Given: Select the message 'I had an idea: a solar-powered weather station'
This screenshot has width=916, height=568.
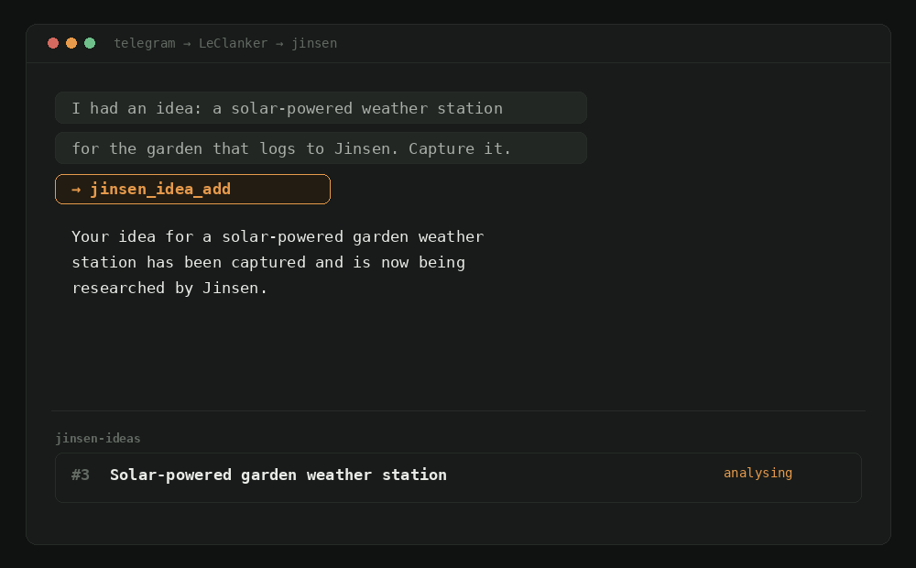Looking at the screenshot, I should [321, 108].
